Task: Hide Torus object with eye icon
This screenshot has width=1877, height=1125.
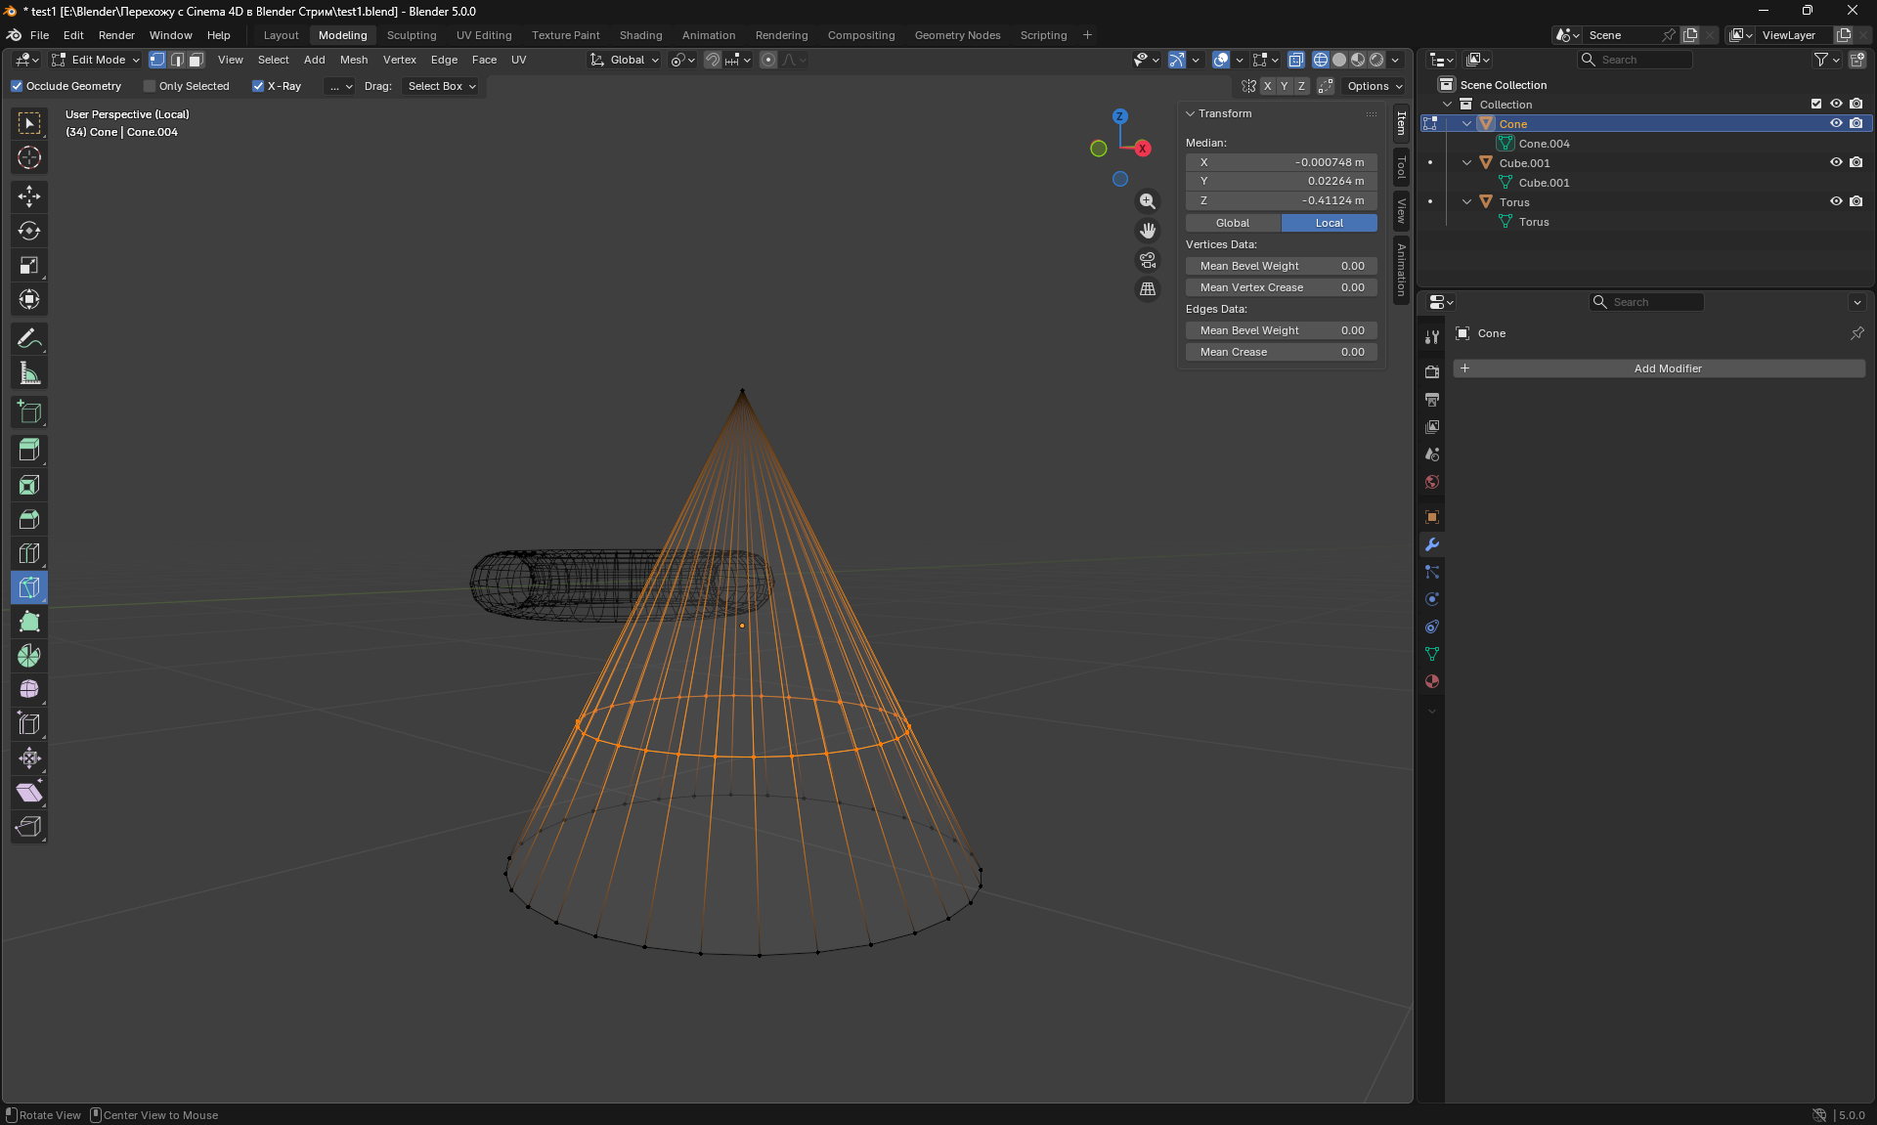Action: point(1836,201)
